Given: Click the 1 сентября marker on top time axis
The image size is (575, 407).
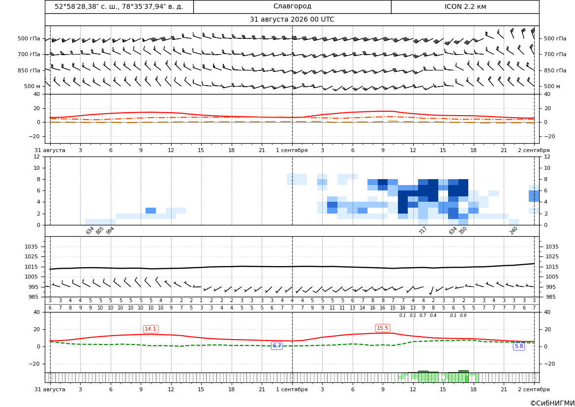Looking at the screenshot, I should (x=292, y=150).
